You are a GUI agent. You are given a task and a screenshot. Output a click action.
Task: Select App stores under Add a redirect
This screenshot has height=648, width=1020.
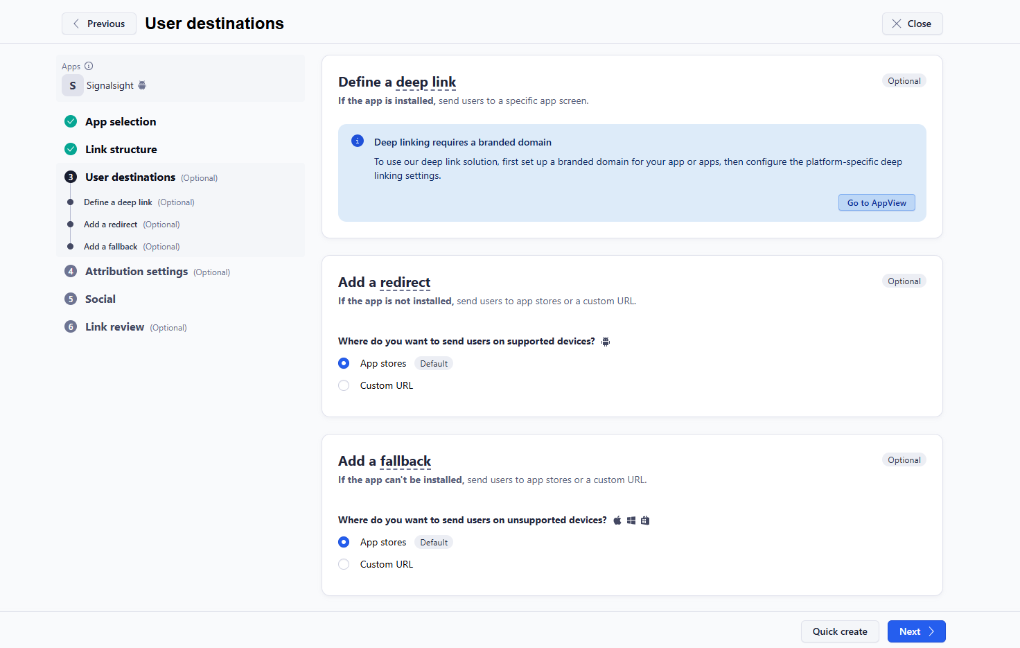[x=344, y=363]
